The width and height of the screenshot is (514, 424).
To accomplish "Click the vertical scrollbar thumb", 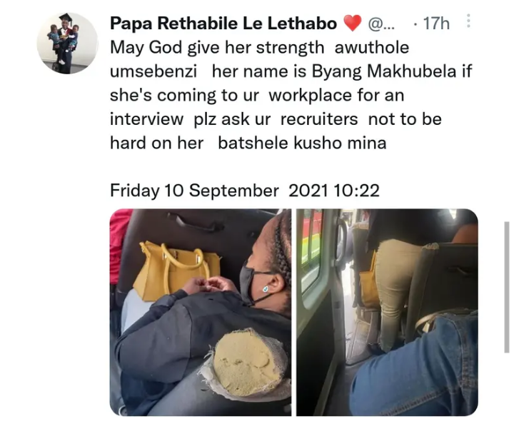I will (x=507, y=287).
